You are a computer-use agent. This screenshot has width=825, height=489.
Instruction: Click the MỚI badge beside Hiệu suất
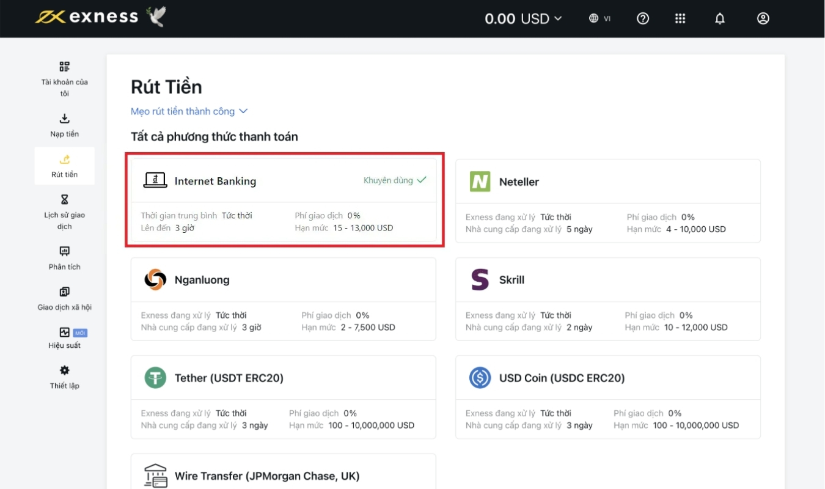tap(80, 333)
